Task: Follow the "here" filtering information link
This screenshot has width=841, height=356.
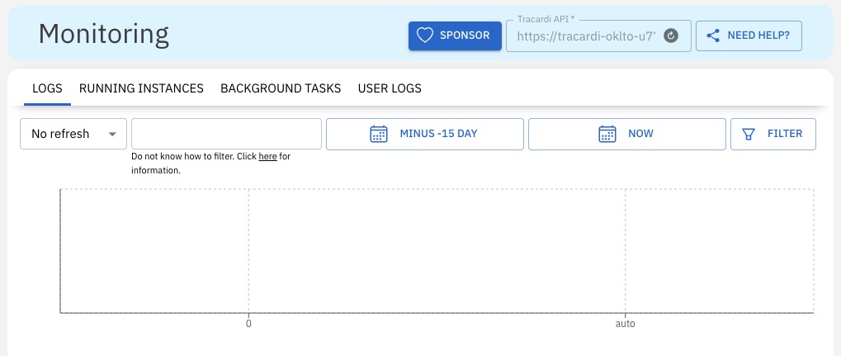Action: coord(267,156)
